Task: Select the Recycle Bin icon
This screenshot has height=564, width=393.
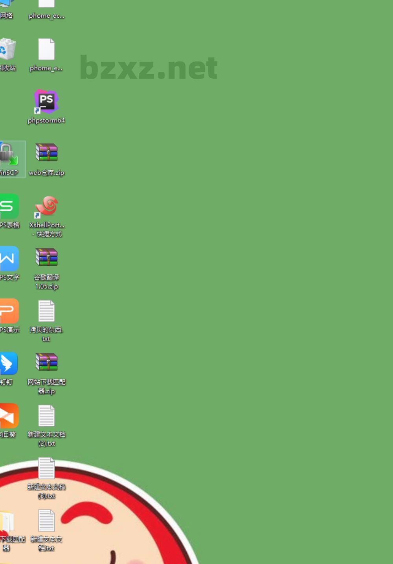Action: [7, 51]
